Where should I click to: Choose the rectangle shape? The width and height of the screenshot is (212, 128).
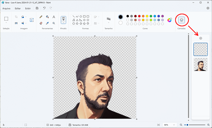click(x=84, y=17)
